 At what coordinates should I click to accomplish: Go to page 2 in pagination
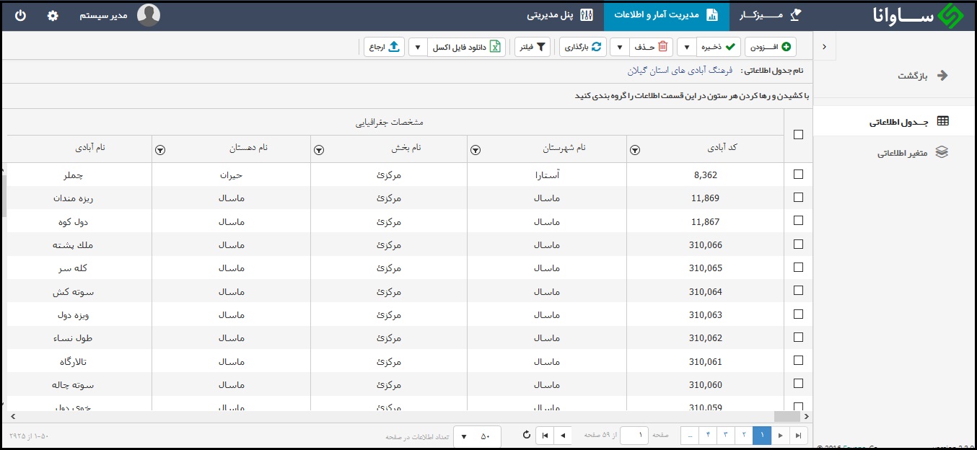743,435
